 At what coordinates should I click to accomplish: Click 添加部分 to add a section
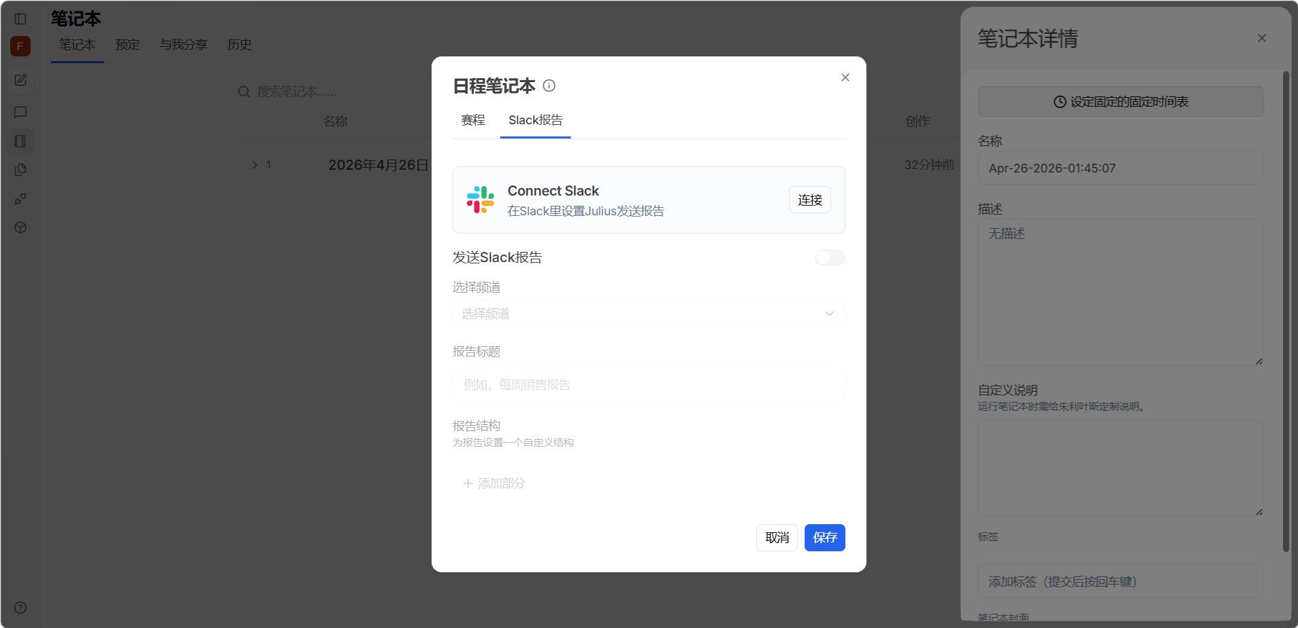coord(494,483)
